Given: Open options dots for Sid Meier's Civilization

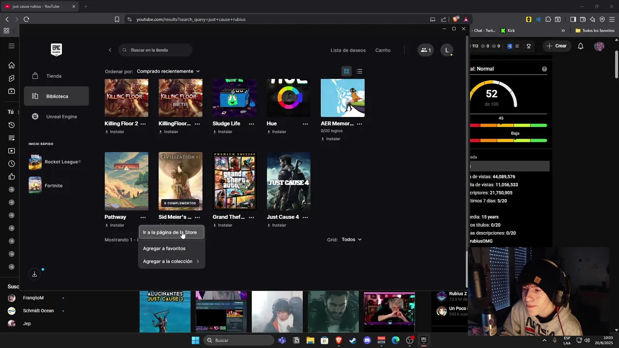Looking at the screenshot, I should [x=197, y=217].
